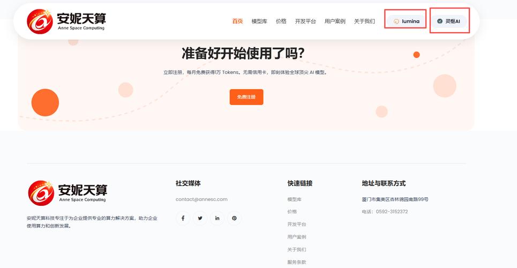Click footer link 服务条款
The width and height of the screenshot is (517, 268).
297,262
